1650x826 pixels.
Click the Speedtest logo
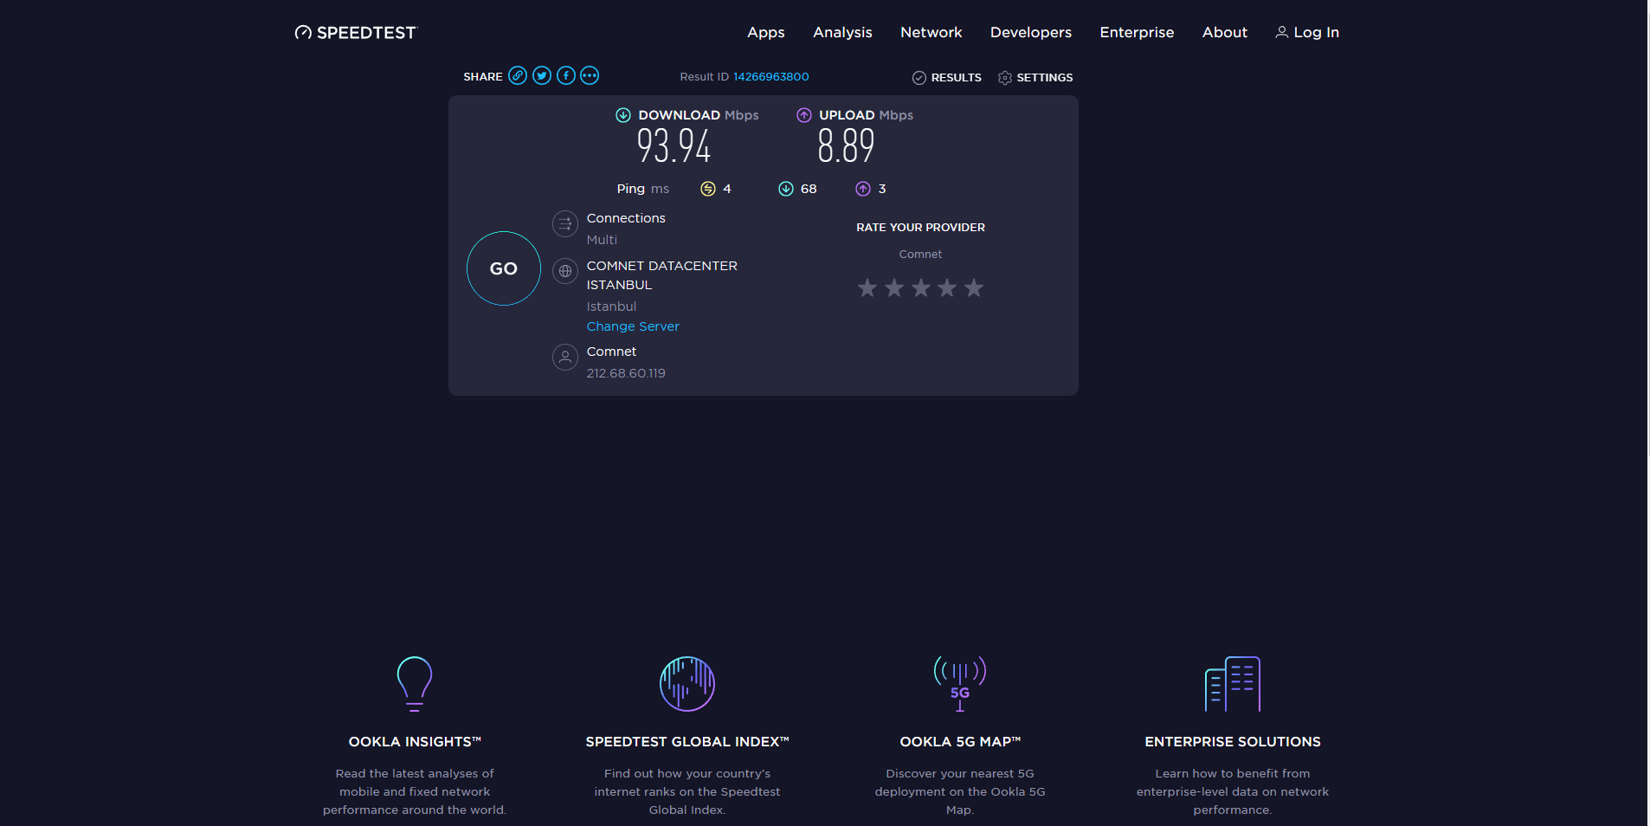tap(356, 33)
